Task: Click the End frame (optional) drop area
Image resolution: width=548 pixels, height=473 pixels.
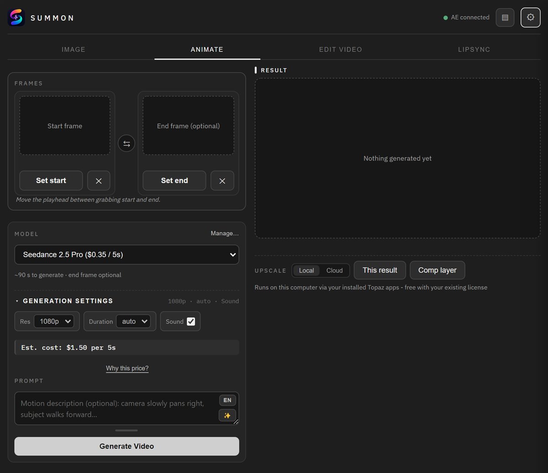Action: pos(188,126)
